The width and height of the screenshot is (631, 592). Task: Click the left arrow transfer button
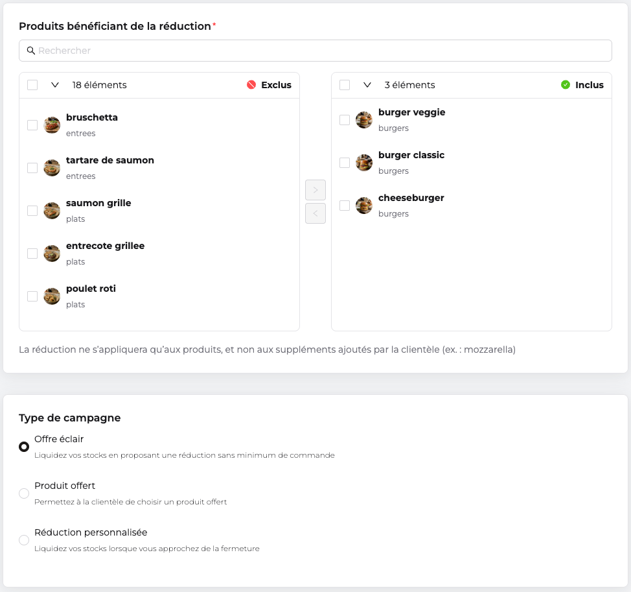pos(315,213)
